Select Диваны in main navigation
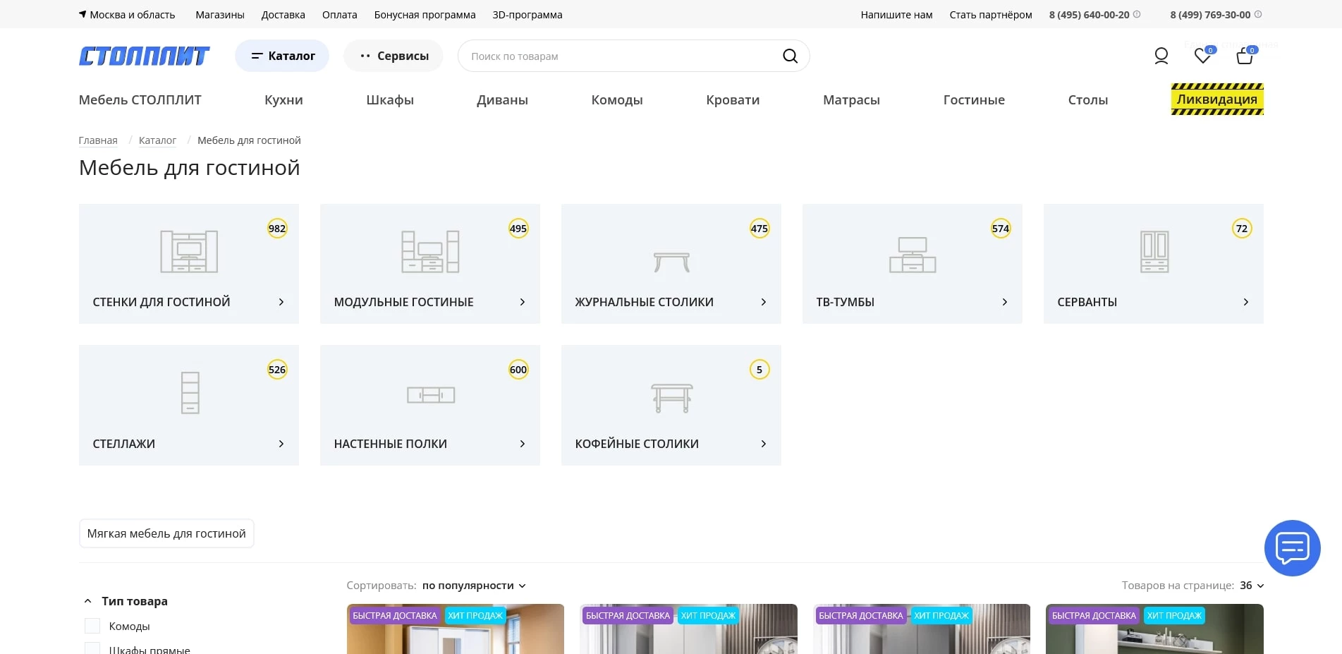The width and height of the screenshot is (1342, 654). point(502,100)
